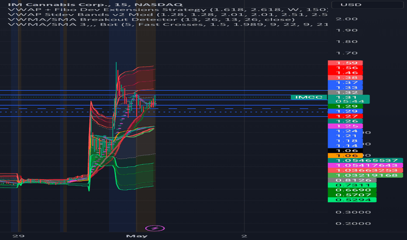Click the 1.37 blue price label
The image size is (407, 240).
345,82
